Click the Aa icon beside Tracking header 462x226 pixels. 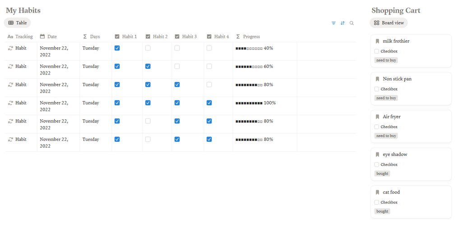[x=10, y=36]
